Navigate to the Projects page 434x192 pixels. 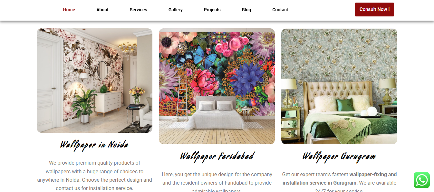[212, 10]
